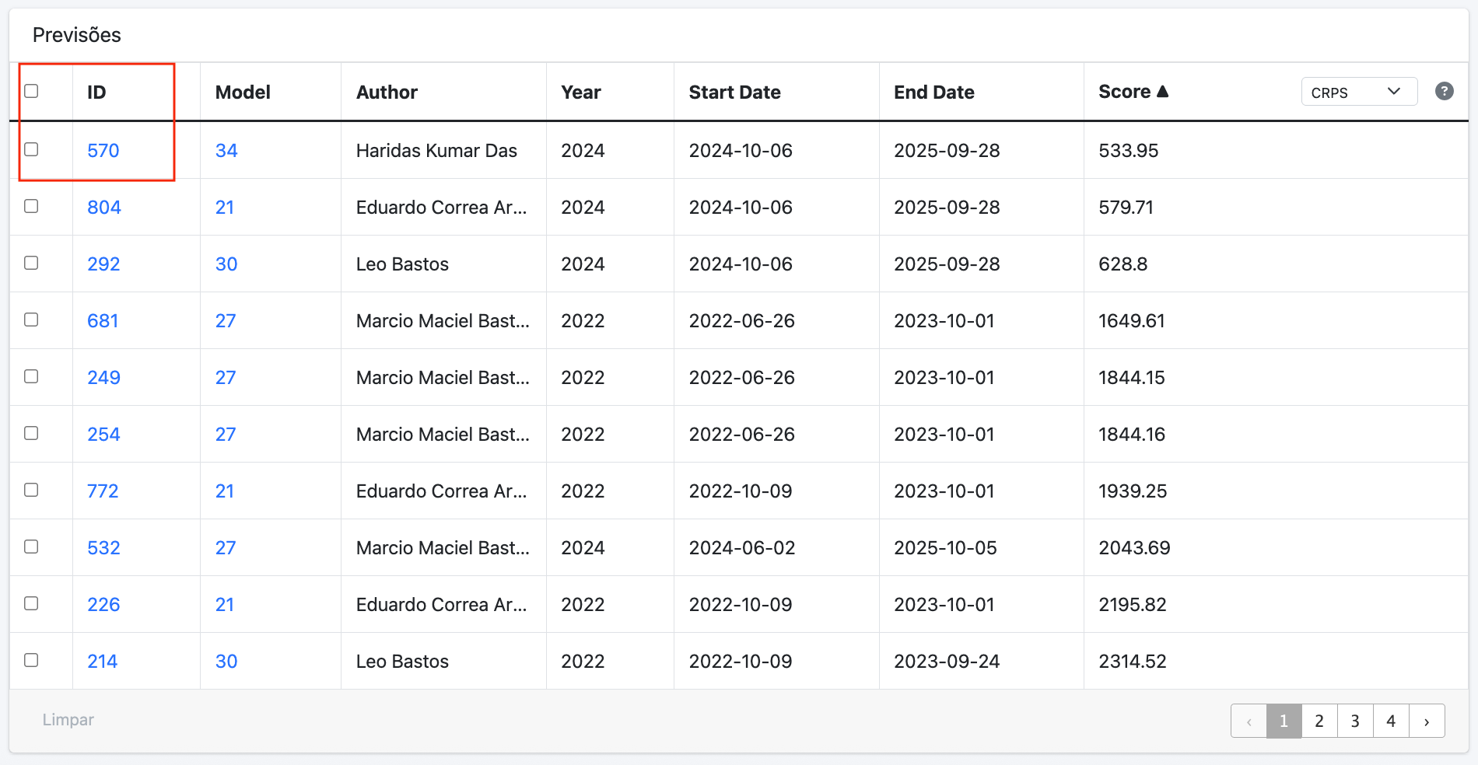Click start date 2024-06-02

coord(742,548)
